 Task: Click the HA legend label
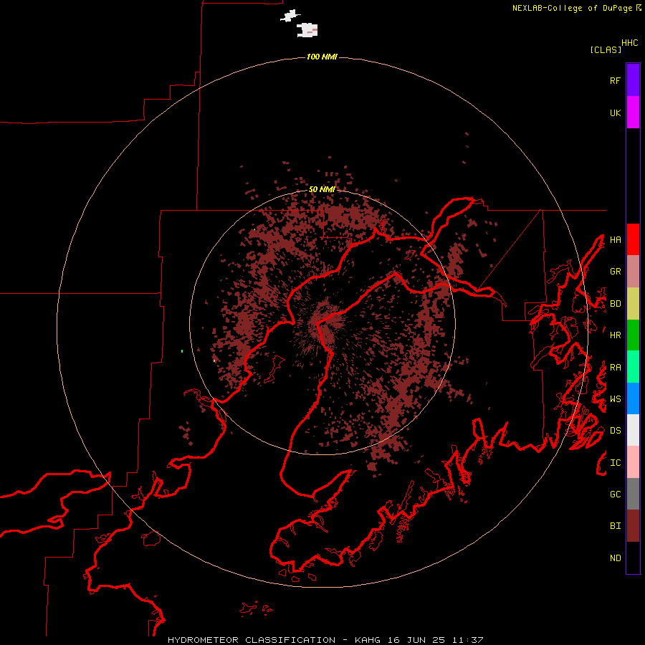pos(615,240)
